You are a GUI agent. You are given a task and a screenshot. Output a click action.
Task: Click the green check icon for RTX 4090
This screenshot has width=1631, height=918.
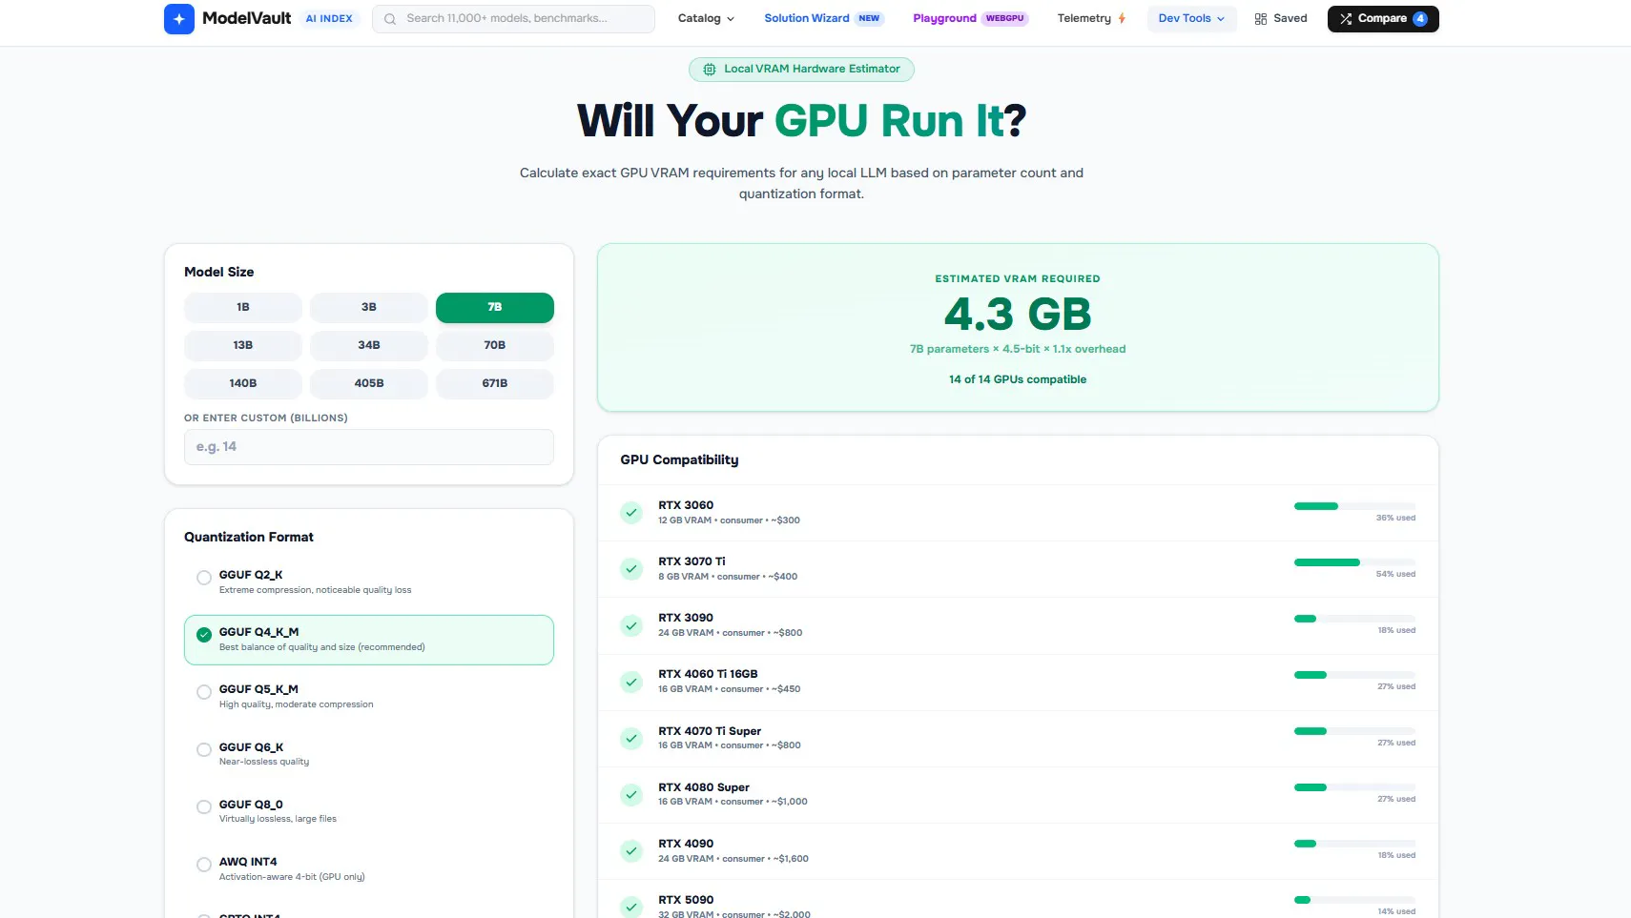click(x=631, y=850)
